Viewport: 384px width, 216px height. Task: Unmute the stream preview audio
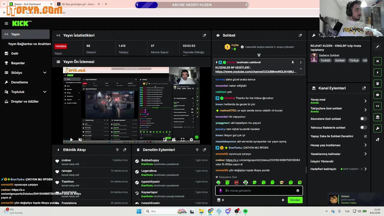point(80,139)
